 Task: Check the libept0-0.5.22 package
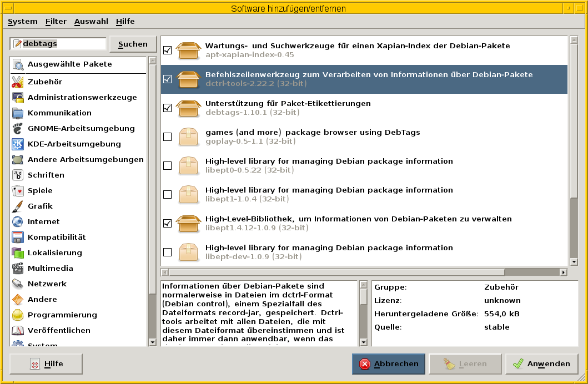[167, 165]
